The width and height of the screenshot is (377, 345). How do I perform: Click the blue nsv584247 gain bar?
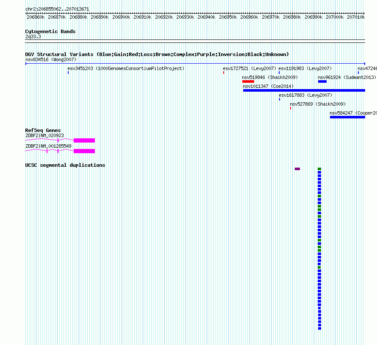pos(347,117)
